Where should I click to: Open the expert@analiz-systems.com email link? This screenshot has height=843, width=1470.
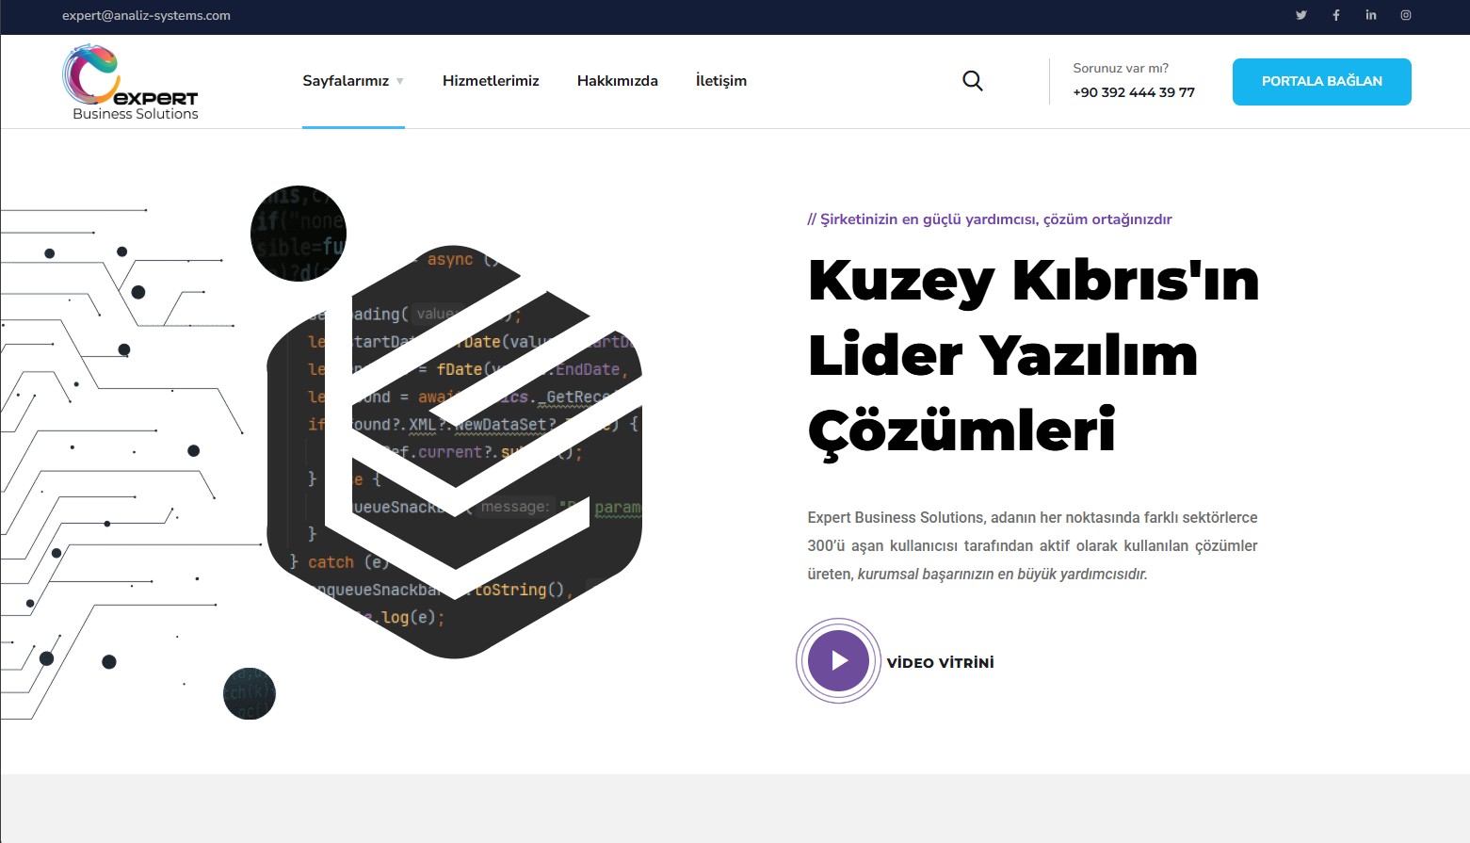click(x=145, y=15)
